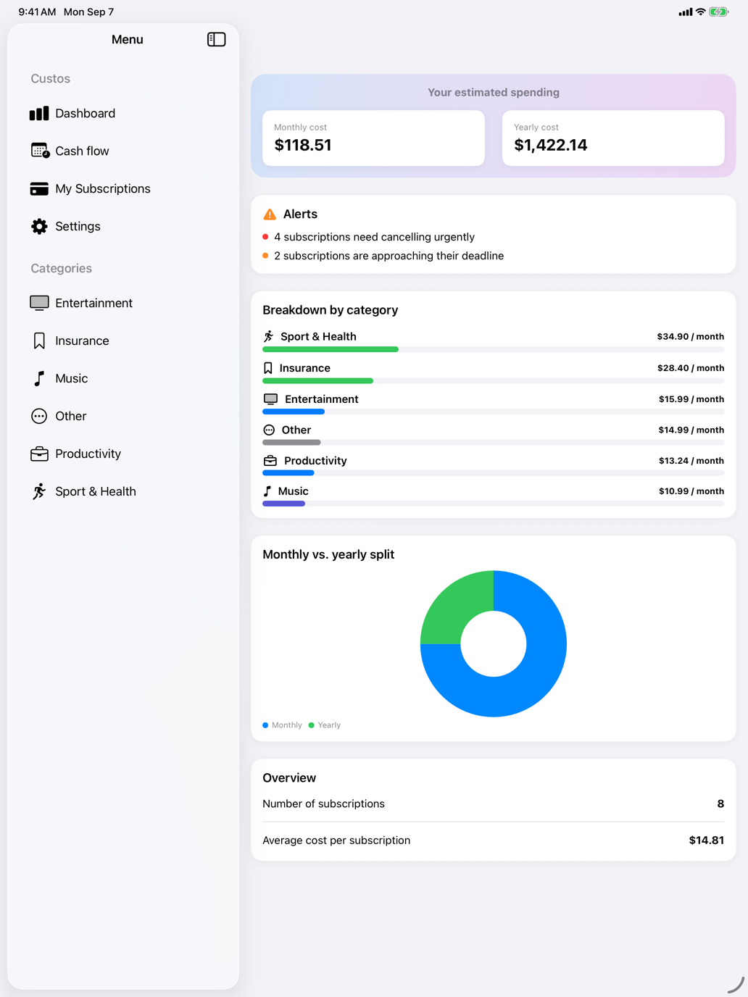Click the Entertainment monitor icon in sidebar
This screenshot has width=748, height=997.
[39, 303]
